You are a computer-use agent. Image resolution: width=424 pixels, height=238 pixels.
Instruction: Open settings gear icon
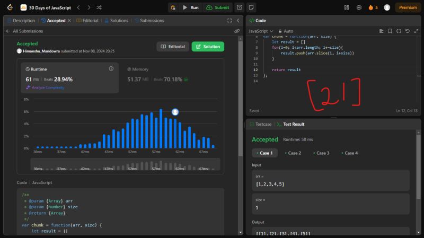[359, 7]
